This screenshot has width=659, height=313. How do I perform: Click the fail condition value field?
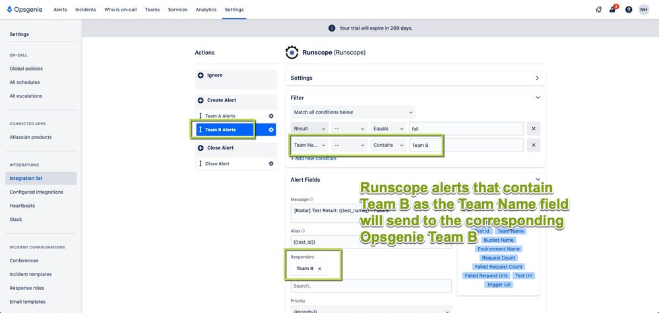click(466, 128)
